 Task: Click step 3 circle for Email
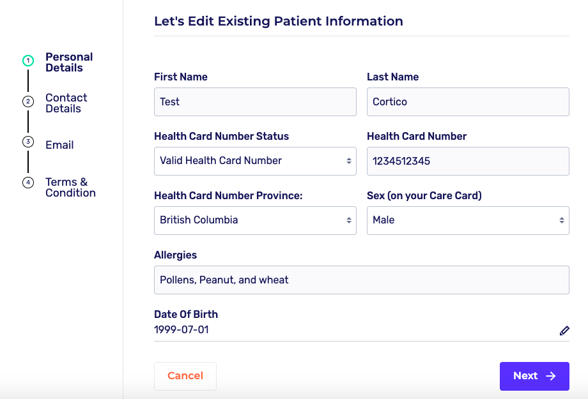pyautogui.click(x=27, y=142)
